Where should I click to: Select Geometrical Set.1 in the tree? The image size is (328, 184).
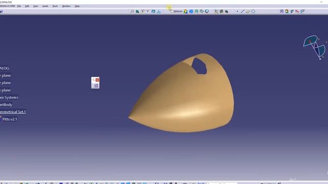click(x=13, y=112)
